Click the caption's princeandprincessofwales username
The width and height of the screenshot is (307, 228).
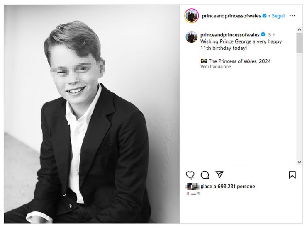click(230, 35)
